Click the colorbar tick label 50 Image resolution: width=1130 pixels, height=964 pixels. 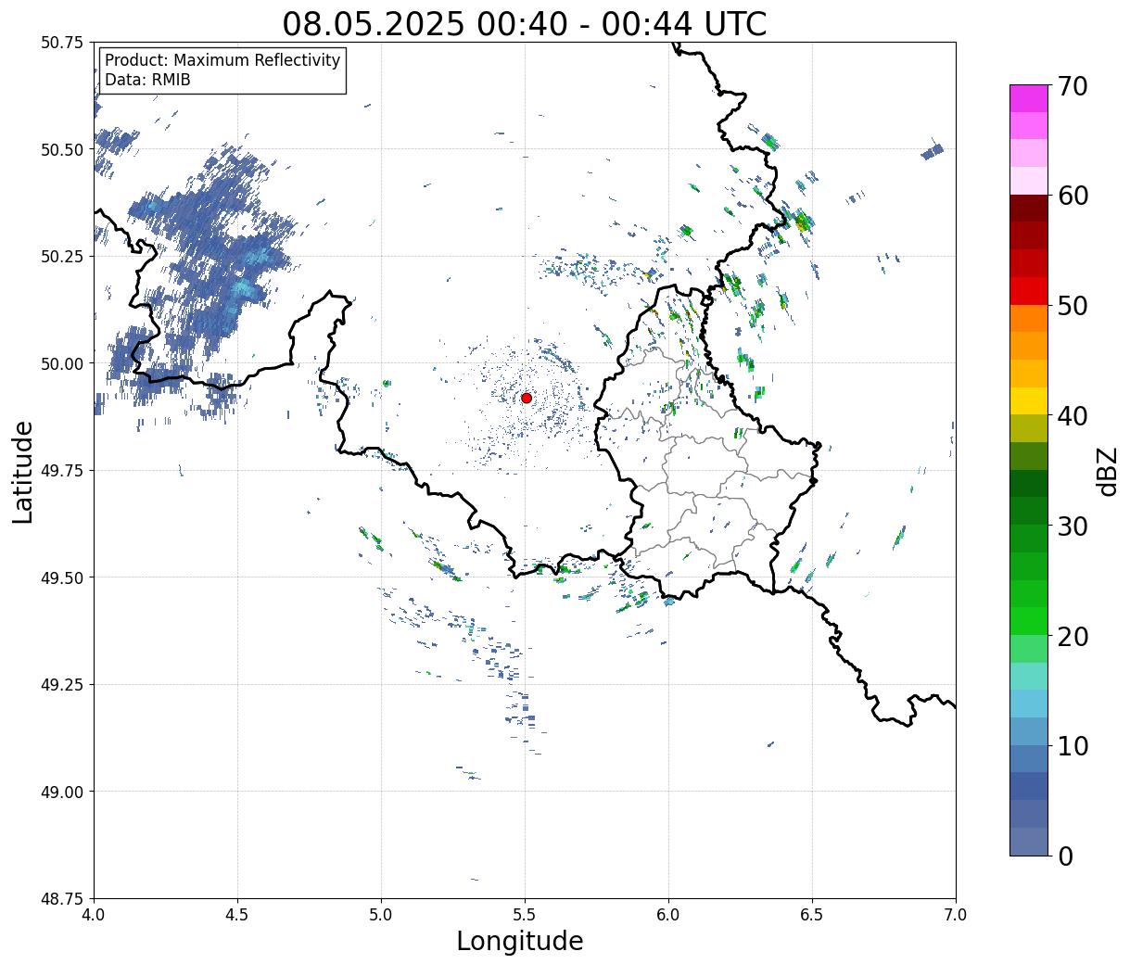tap(1073, 306)
